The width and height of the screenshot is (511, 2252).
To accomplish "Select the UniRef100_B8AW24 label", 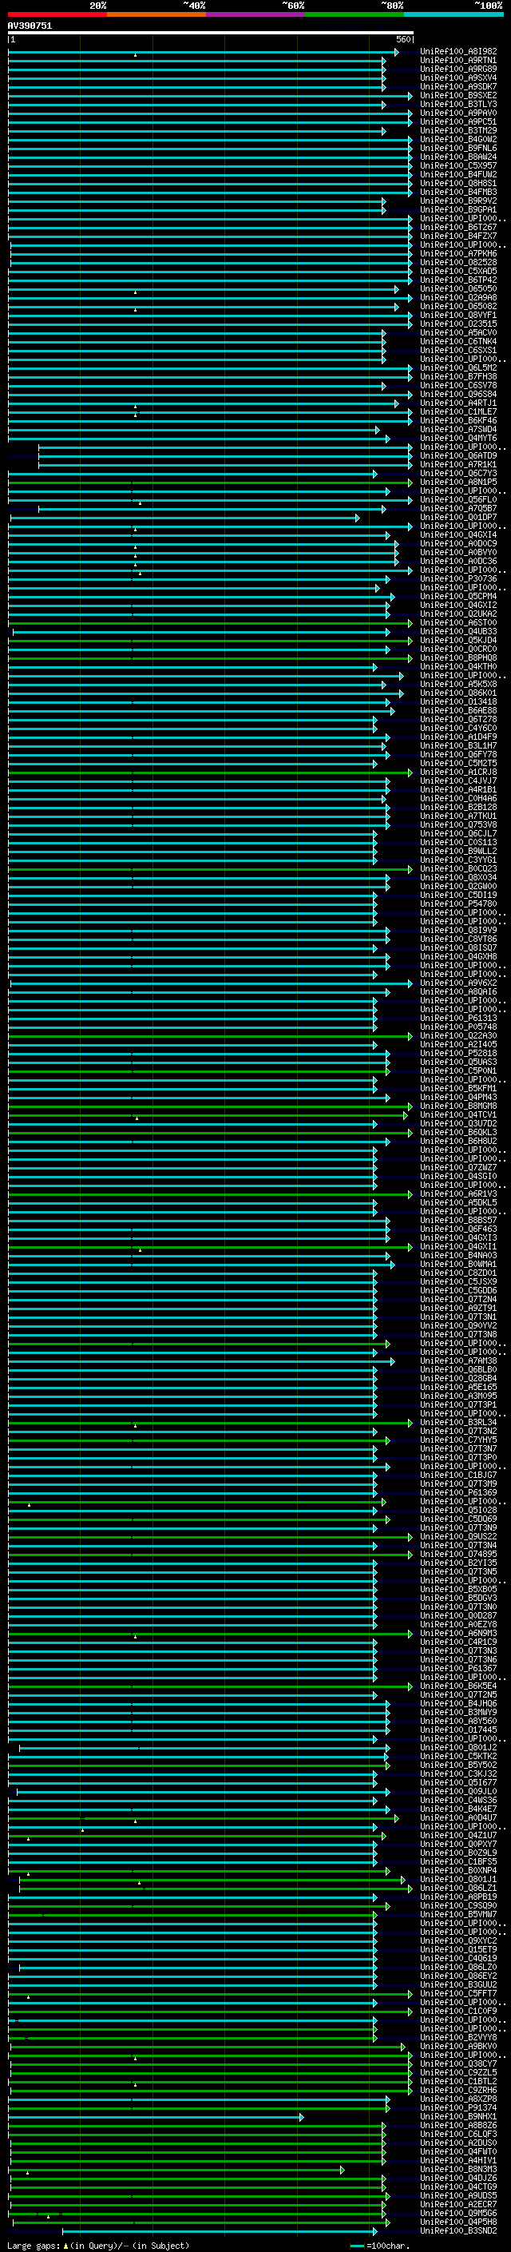I will coord(458,157).
